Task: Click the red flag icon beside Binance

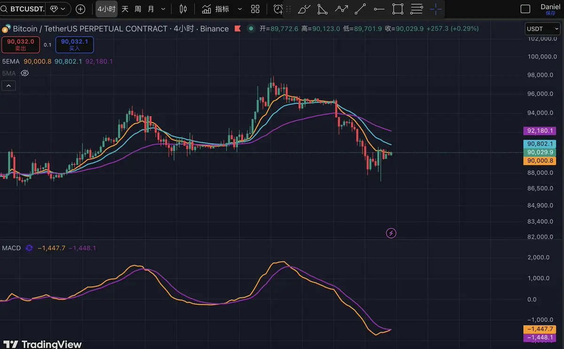Action: (238, 29)
